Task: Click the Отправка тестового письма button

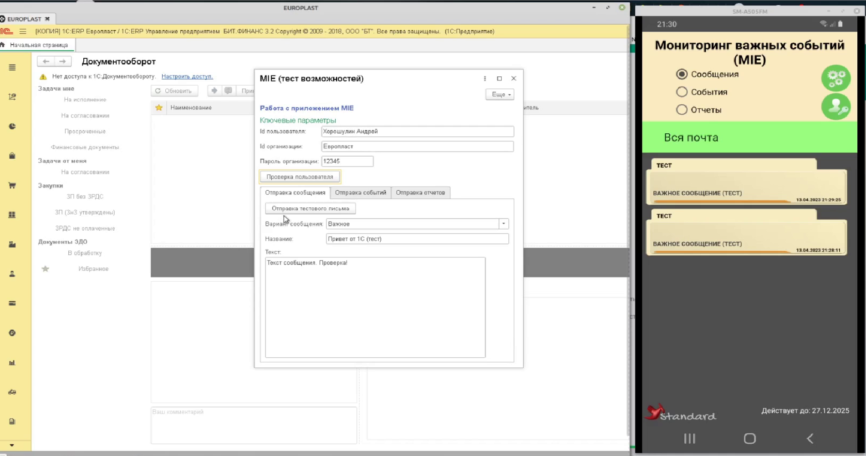Action: pos(311,208)
